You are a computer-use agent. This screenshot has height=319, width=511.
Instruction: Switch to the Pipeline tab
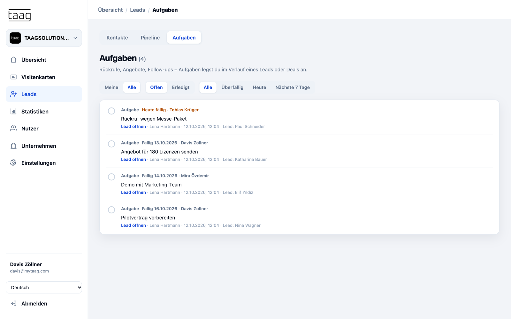[150, 38]
